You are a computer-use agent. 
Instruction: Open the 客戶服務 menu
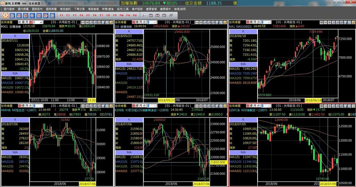(x=137, y=9)
